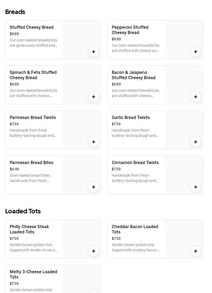
Task: Add Cinnamon Bread Twists to order
Action: [196, 187]
